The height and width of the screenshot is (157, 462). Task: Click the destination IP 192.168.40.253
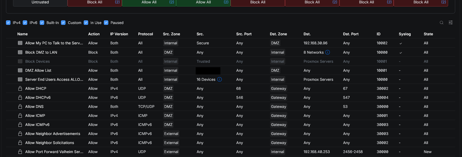(x=317, y=152)
